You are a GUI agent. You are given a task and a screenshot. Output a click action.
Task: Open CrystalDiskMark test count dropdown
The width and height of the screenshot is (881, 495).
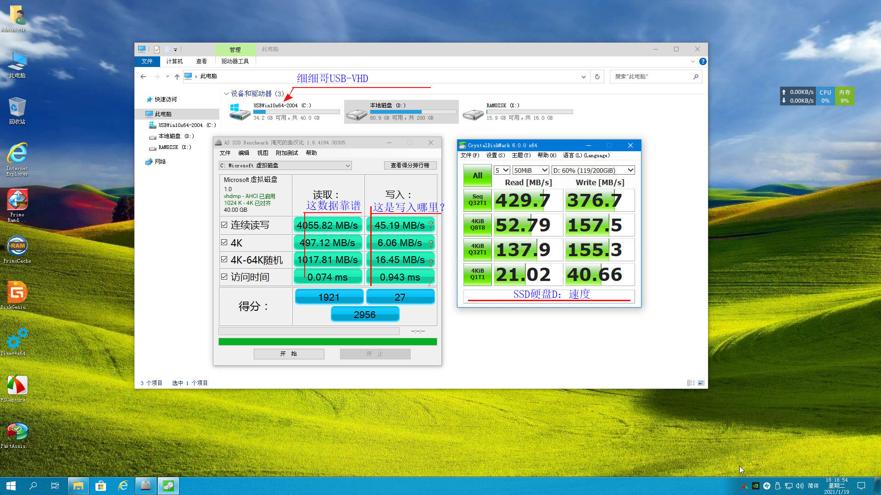pyautogui.click(x=502, y=170)
